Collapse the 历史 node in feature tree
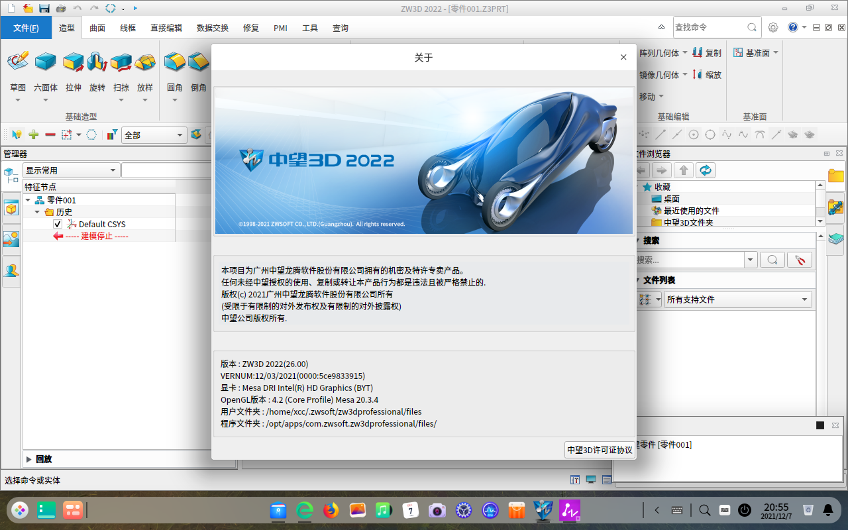The image size is (848, 530). point(37,211)
